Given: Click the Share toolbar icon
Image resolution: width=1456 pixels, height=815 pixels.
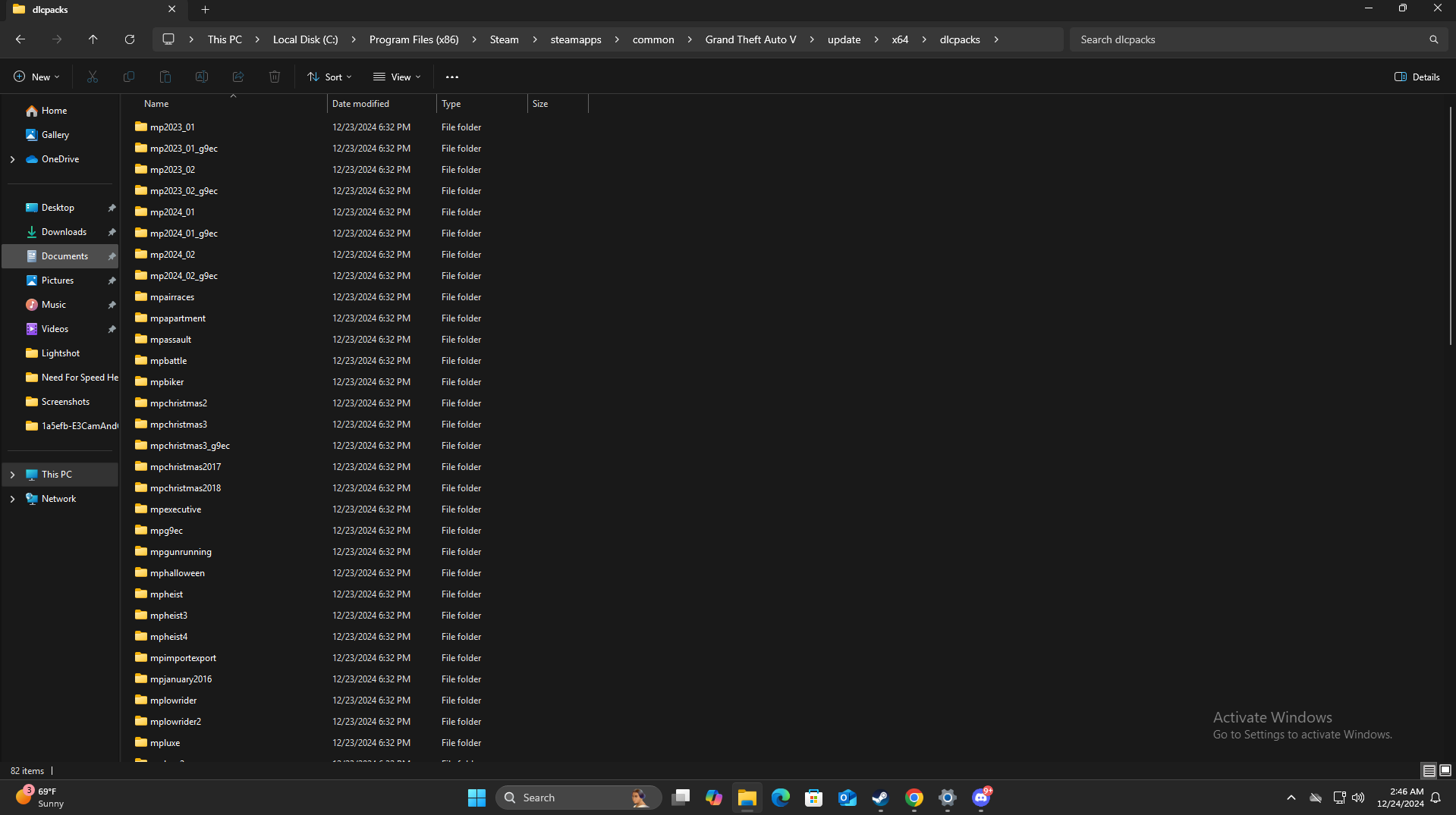Looking at the screenshot, I should (238, 77).
